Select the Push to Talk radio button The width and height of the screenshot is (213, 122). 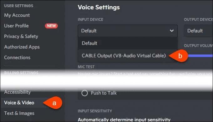click(x=85, y=93)
